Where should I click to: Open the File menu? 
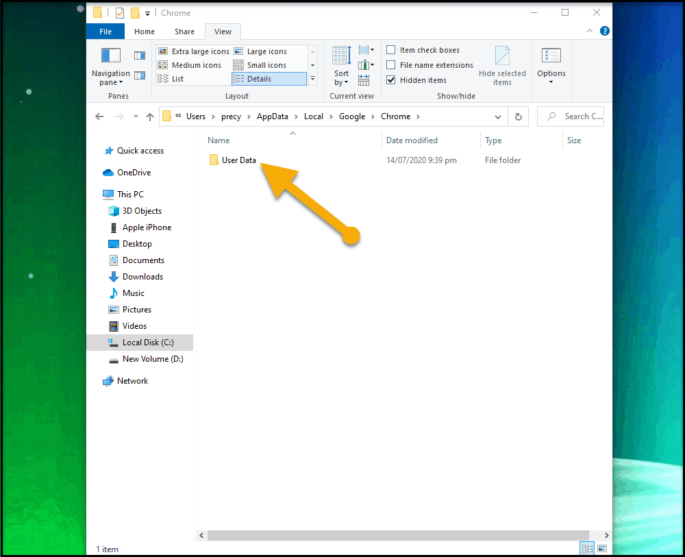pos(105,32)
